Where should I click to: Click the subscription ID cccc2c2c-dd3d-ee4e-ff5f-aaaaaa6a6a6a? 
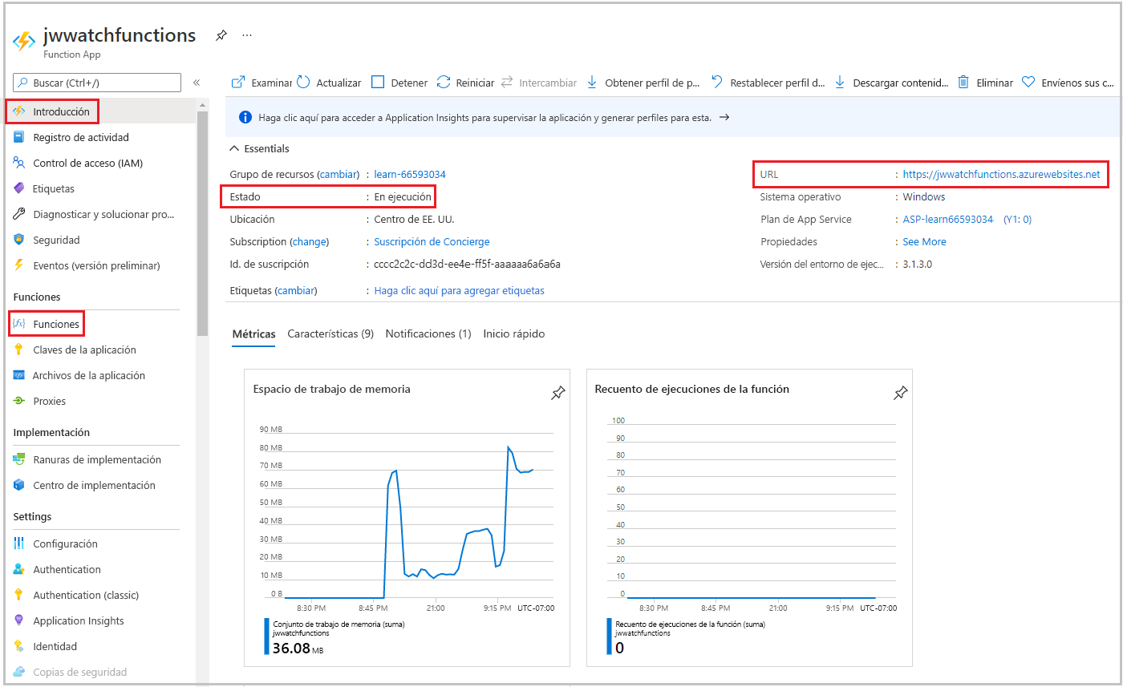click(x=468, y=265)
